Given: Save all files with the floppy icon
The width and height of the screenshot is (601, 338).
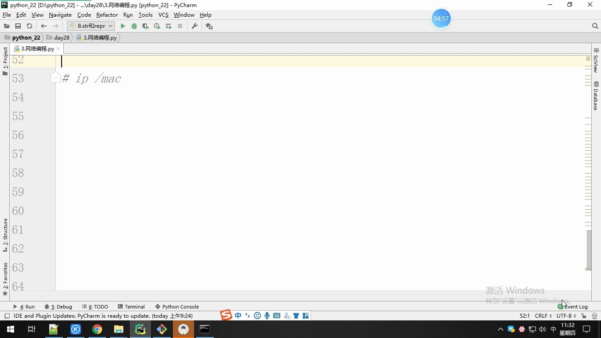Looking at the screenshot, I should pos(18,26).
